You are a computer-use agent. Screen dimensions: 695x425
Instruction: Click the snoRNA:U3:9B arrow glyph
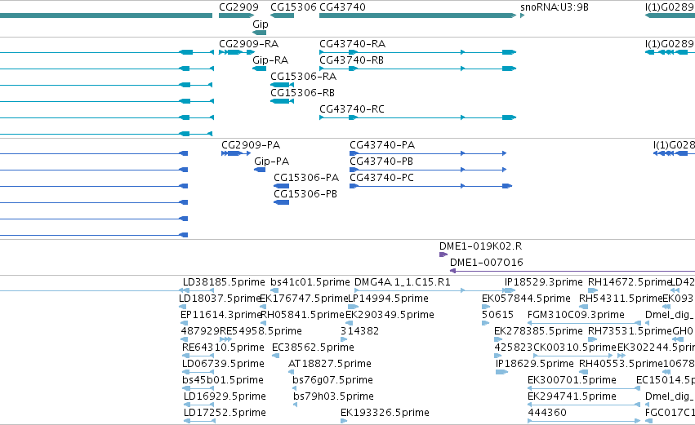coord(522,15)
